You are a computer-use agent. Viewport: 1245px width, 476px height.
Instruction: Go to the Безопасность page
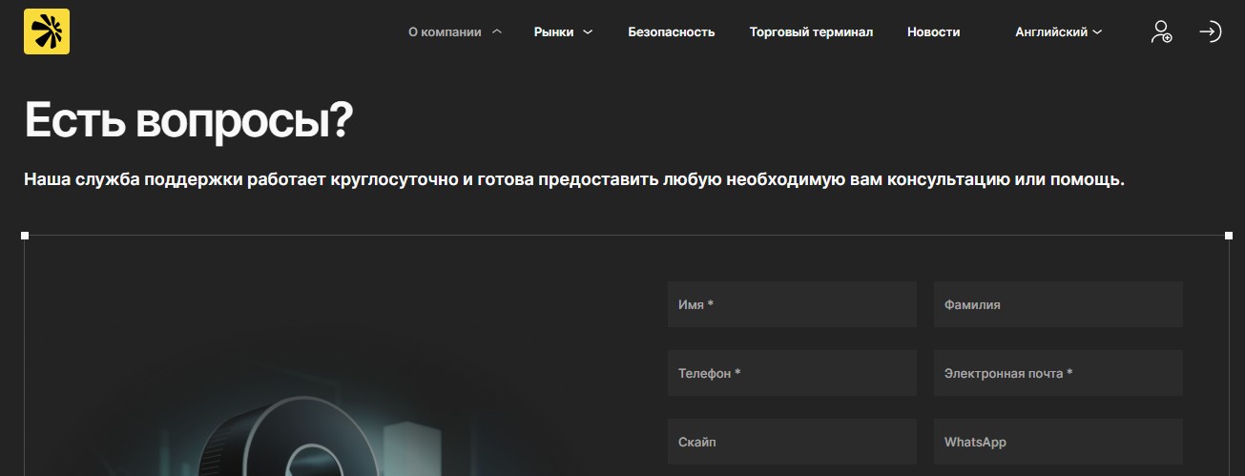[x=671, y=31]
